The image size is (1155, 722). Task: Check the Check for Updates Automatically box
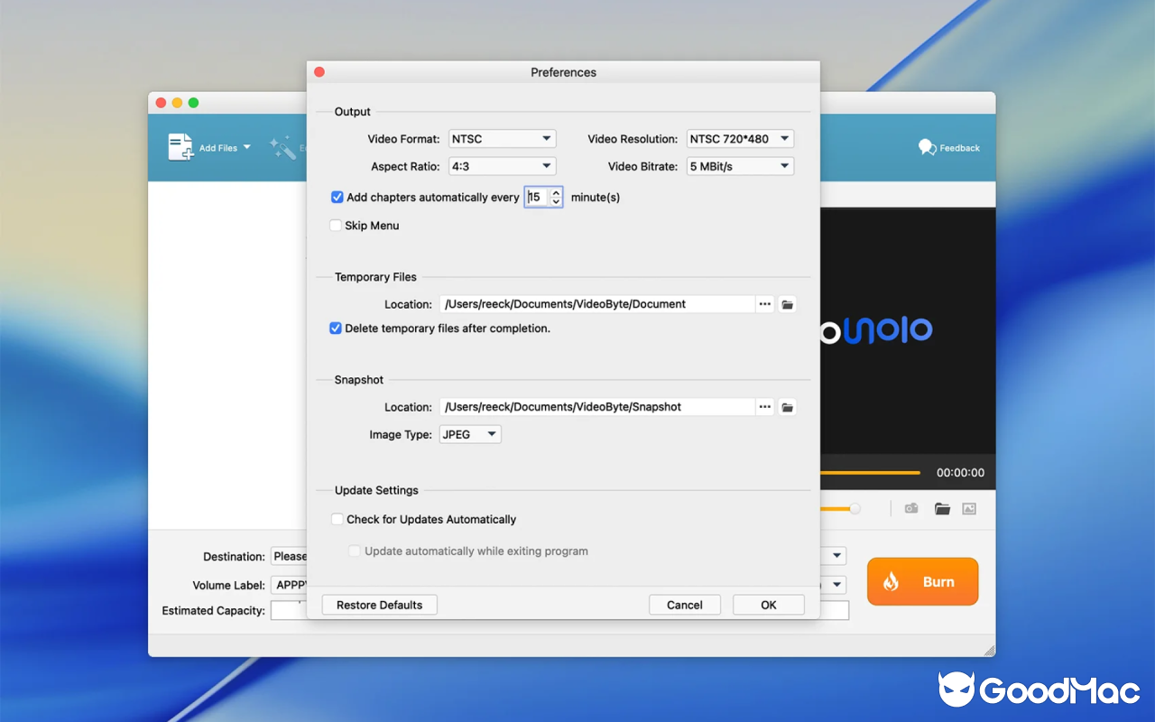[337, 519]
